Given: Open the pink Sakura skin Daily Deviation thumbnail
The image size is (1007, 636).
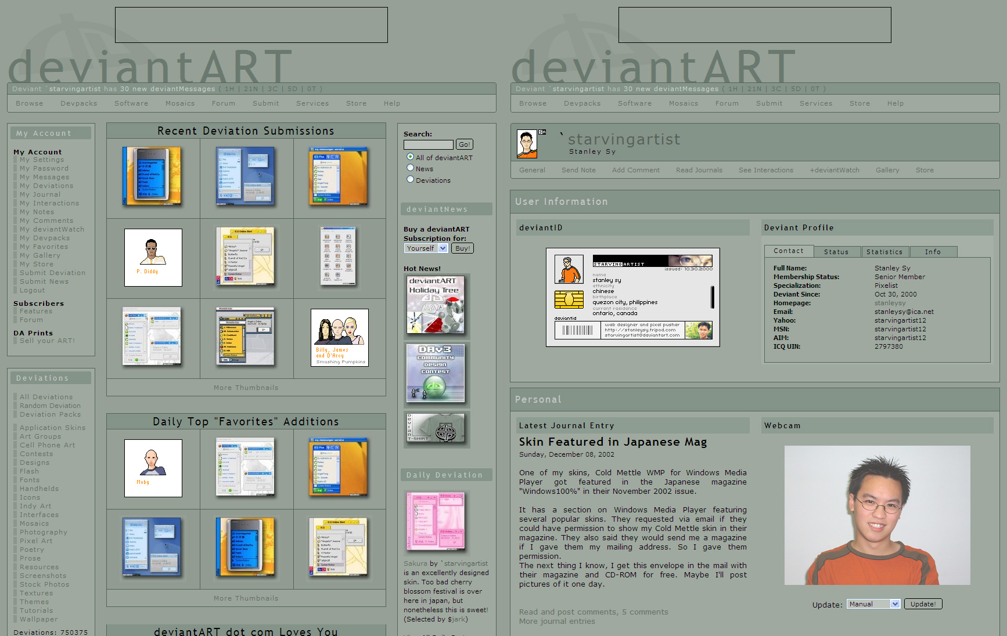Looking at the screenshot, I should tap(436, 521).
